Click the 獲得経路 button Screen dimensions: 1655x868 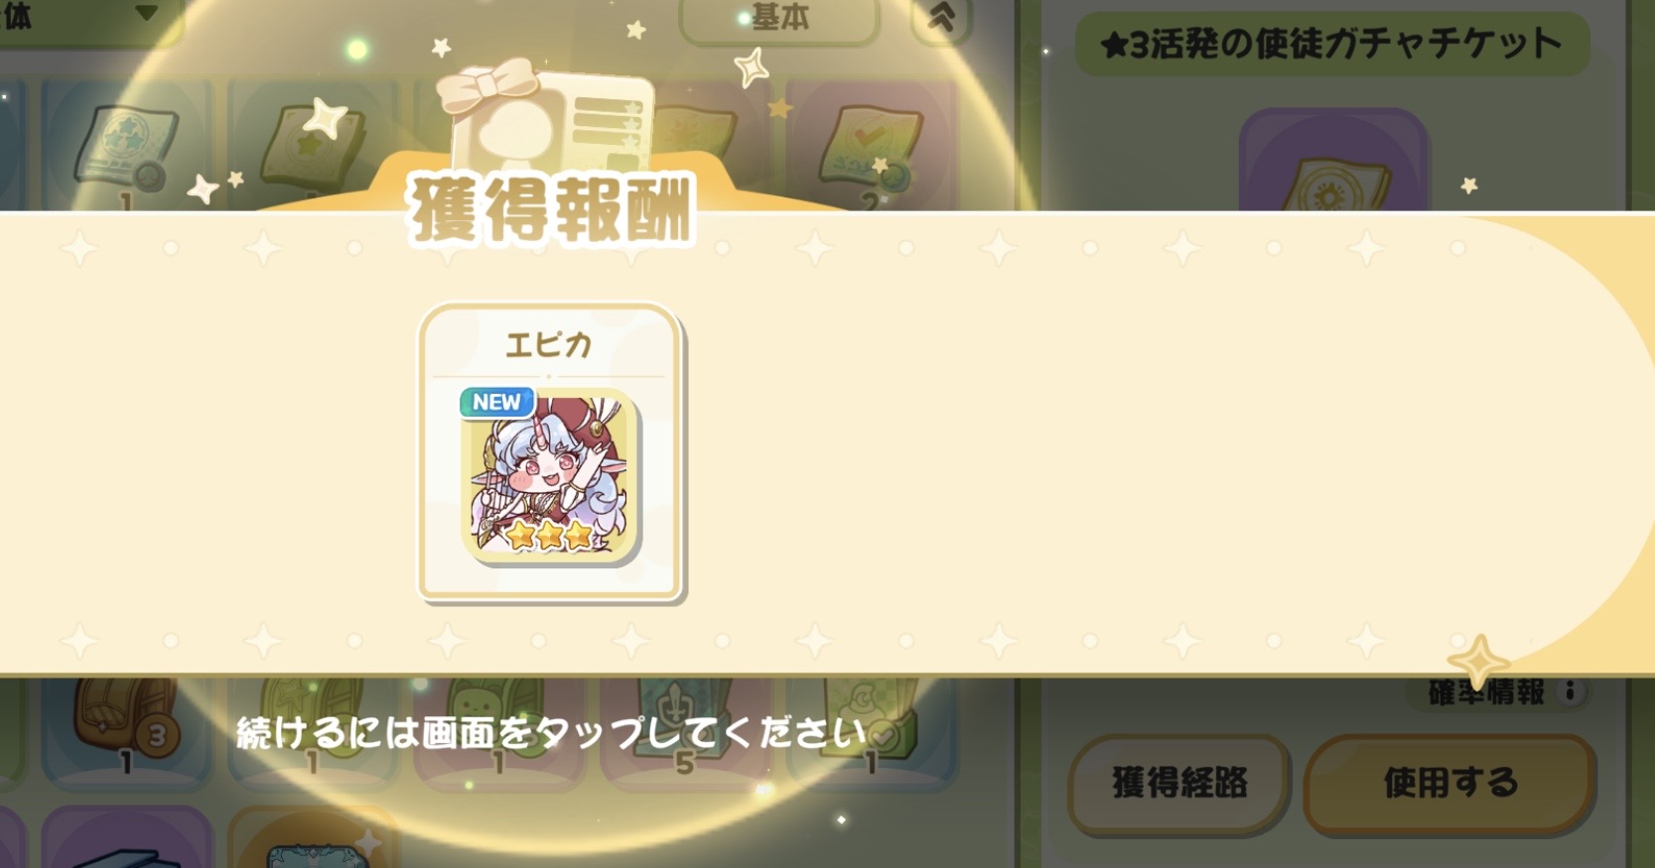click(x=1179, y=784)
